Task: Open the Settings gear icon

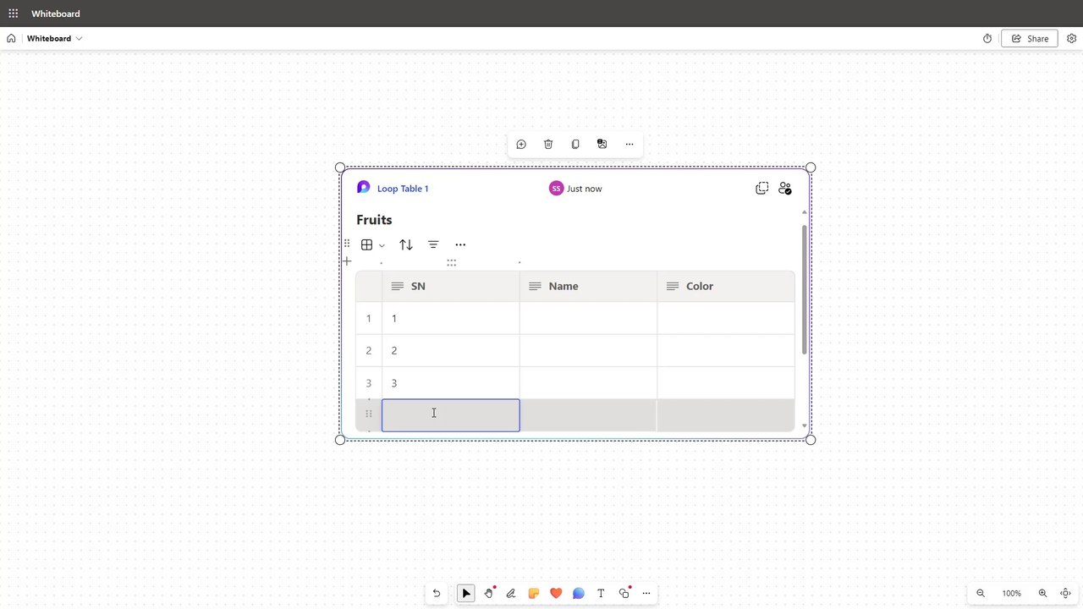Action: 1072,38
